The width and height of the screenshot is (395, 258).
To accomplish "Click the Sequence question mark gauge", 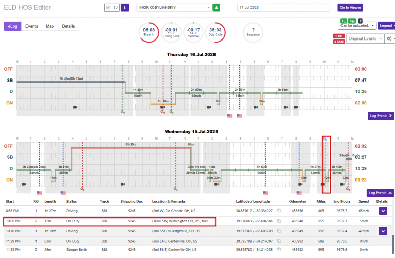I will [x=253, y=32].
